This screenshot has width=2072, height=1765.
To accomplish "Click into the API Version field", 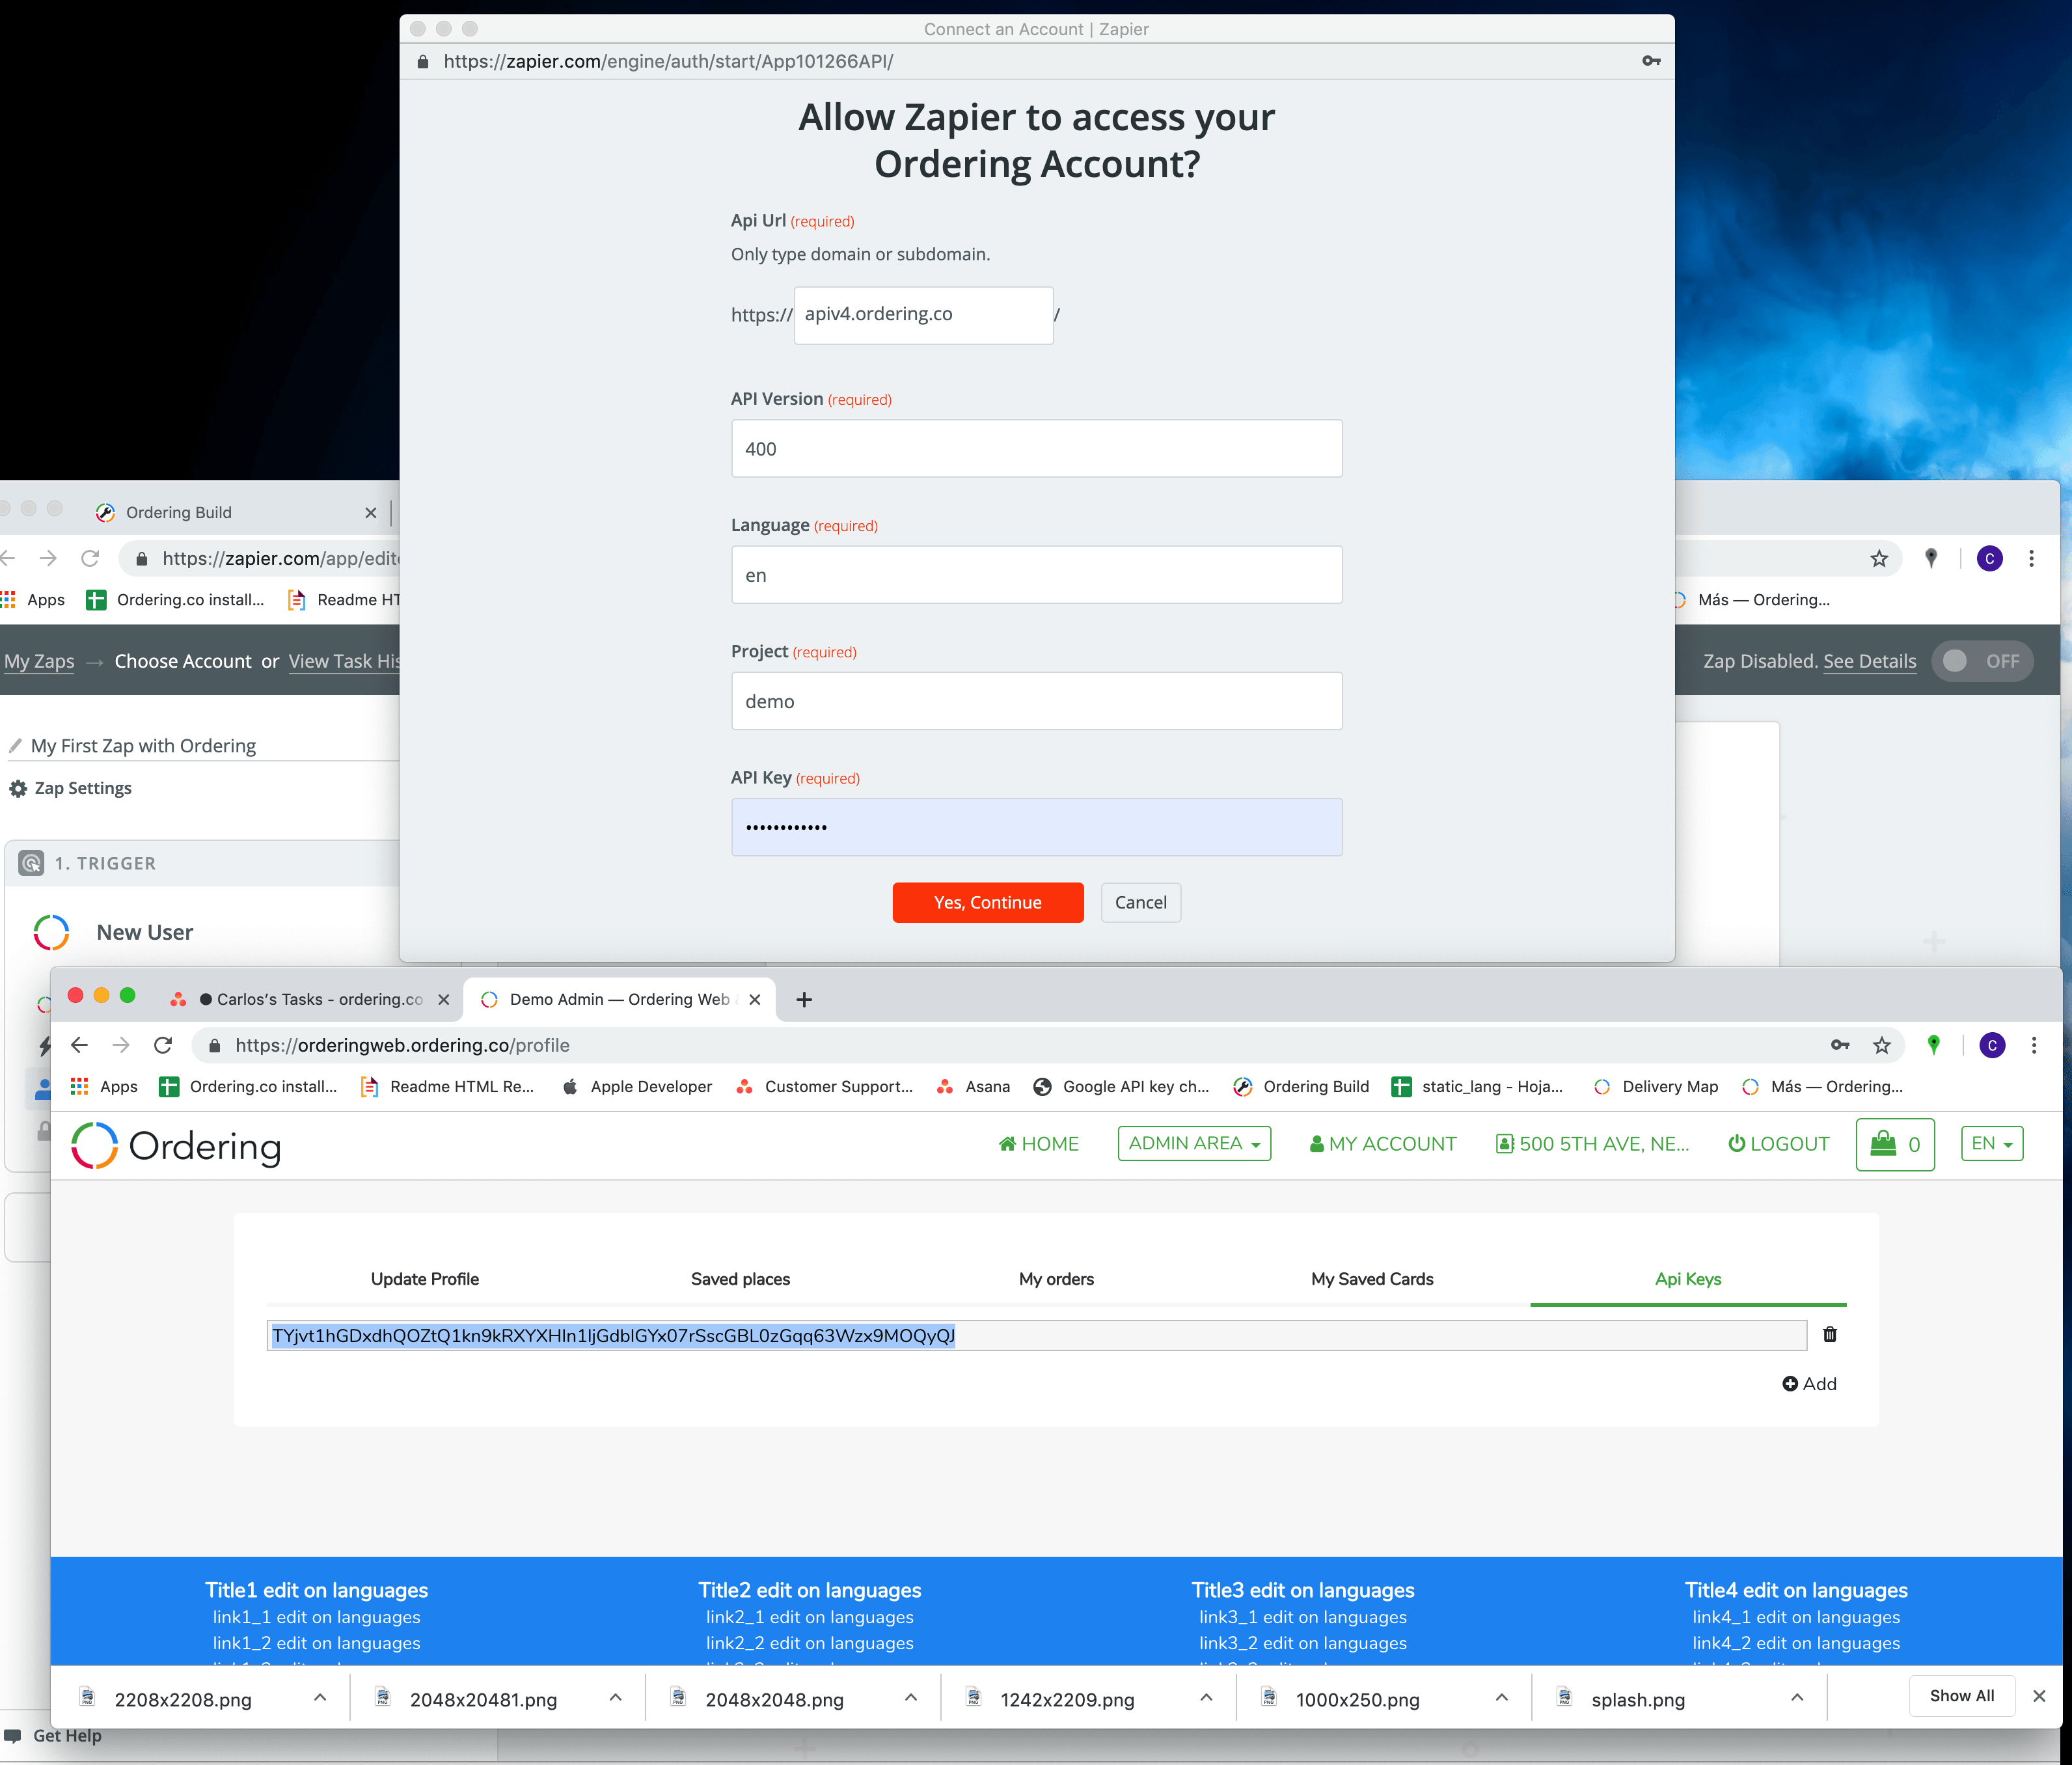I will [x=1036, y=449].
